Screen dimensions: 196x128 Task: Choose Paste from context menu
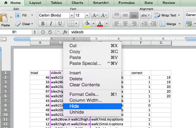pyautogui.click(x=92, y=57)
